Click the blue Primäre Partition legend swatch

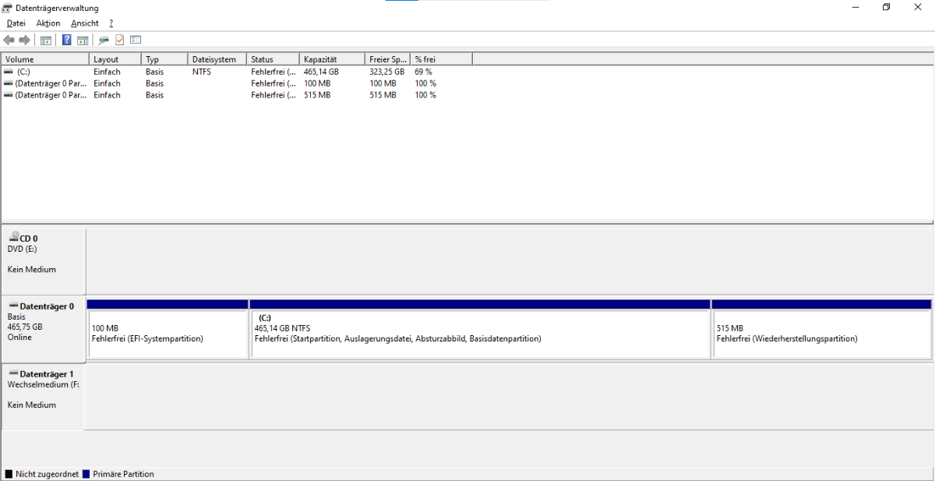pos(86,474)
